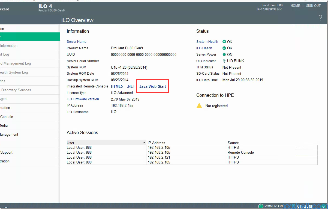Launch the .NET remote console link
The height and width of the screenshot is (209, 328).
point(131,86)
